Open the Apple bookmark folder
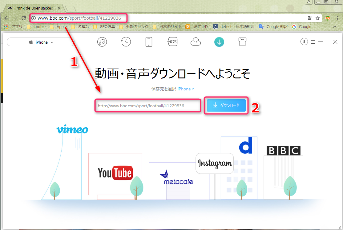 point(59,27)
